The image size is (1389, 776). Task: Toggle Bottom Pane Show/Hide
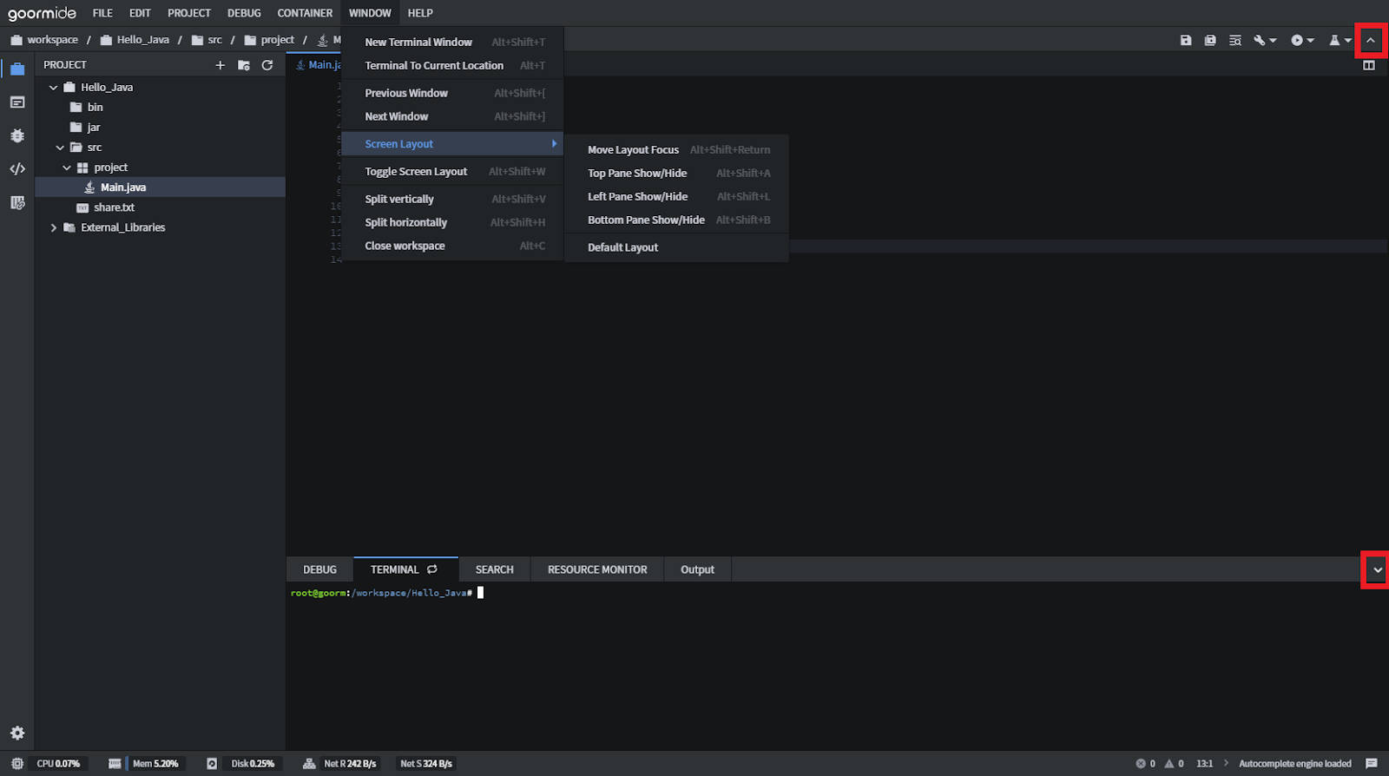[x=646, y=220]
